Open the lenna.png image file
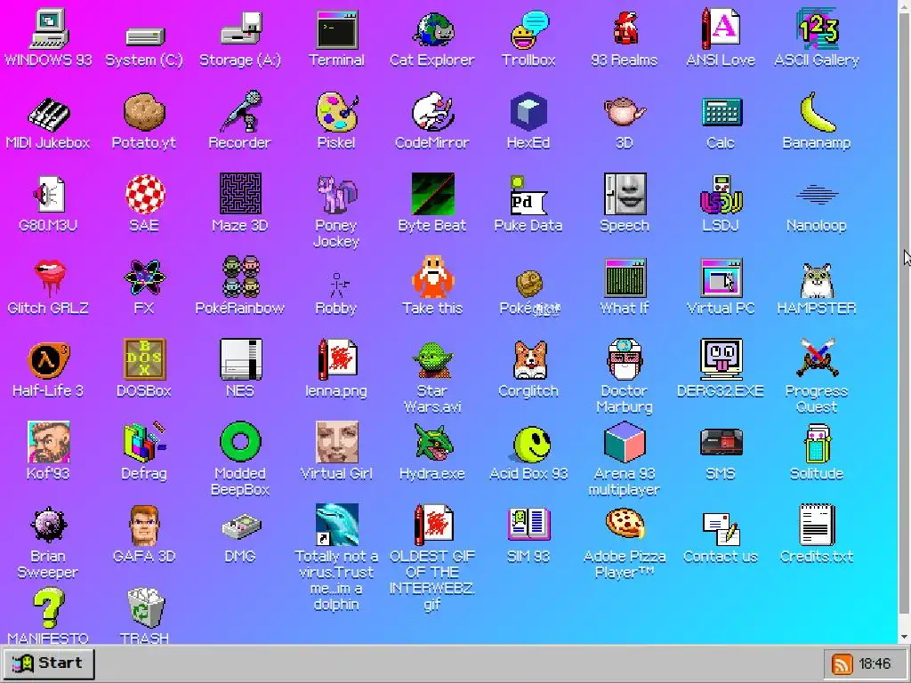 [336, 359]
